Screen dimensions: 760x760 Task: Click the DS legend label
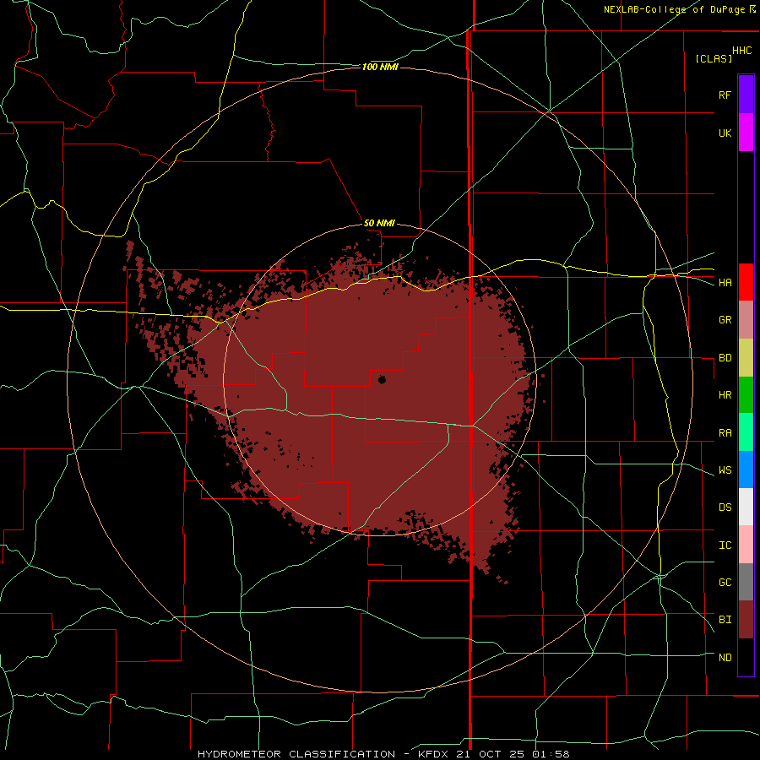click(x=725, y=508)
